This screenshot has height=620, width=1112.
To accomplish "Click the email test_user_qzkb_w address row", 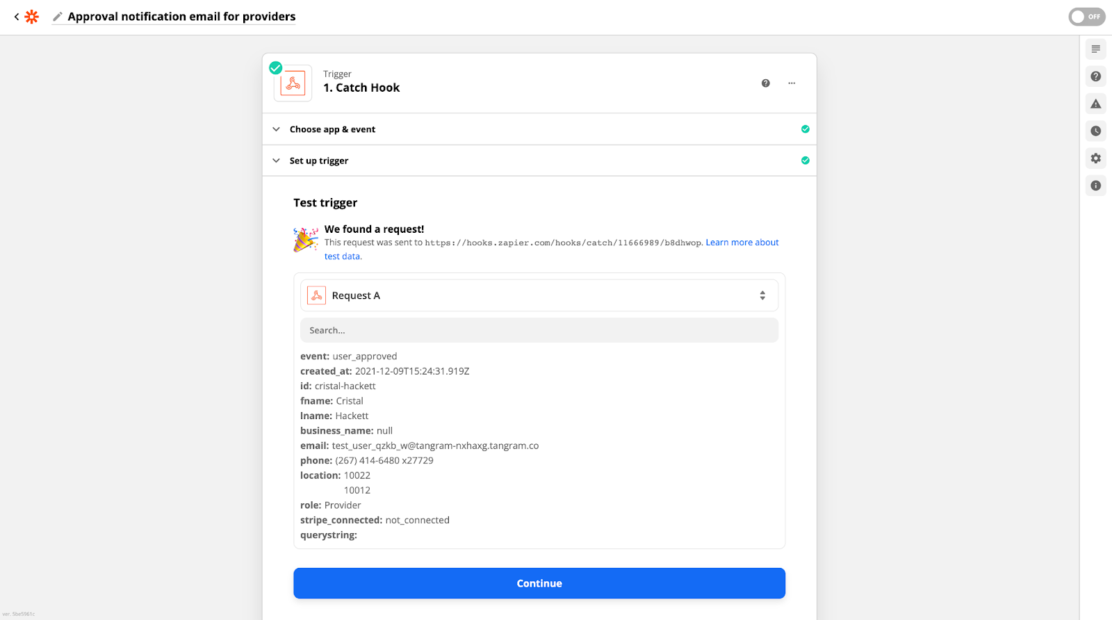I will [419, 446].
